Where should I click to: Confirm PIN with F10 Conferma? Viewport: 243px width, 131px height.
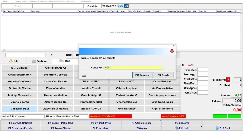point(142,75)
